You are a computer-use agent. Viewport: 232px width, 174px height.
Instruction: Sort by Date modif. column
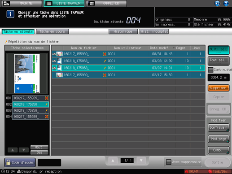pos(162,48)
